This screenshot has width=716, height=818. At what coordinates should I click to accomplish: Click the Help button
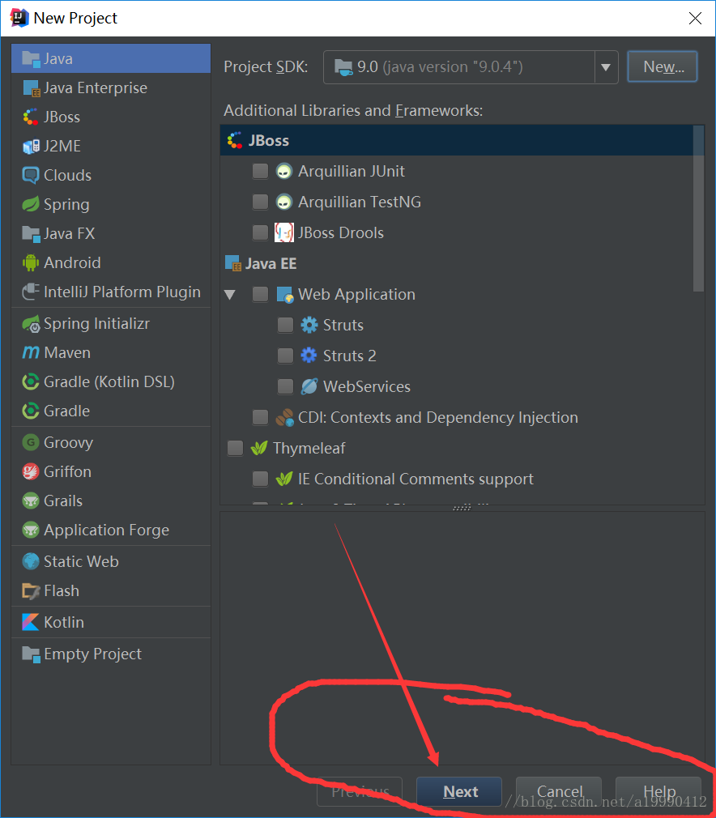tap(658, 791)
